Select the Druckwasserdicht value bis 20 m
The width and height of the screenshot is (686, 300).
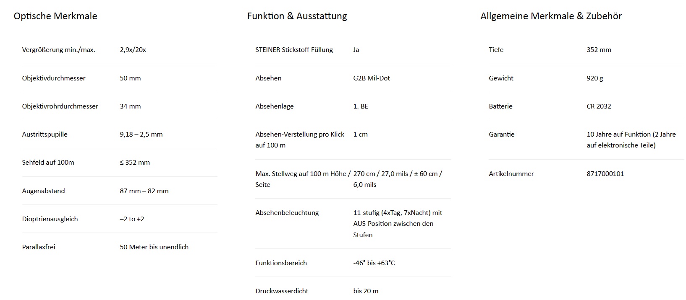pos(366,291)
